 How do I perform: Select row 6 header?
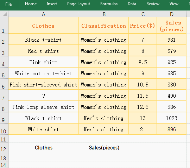point(4,84)
